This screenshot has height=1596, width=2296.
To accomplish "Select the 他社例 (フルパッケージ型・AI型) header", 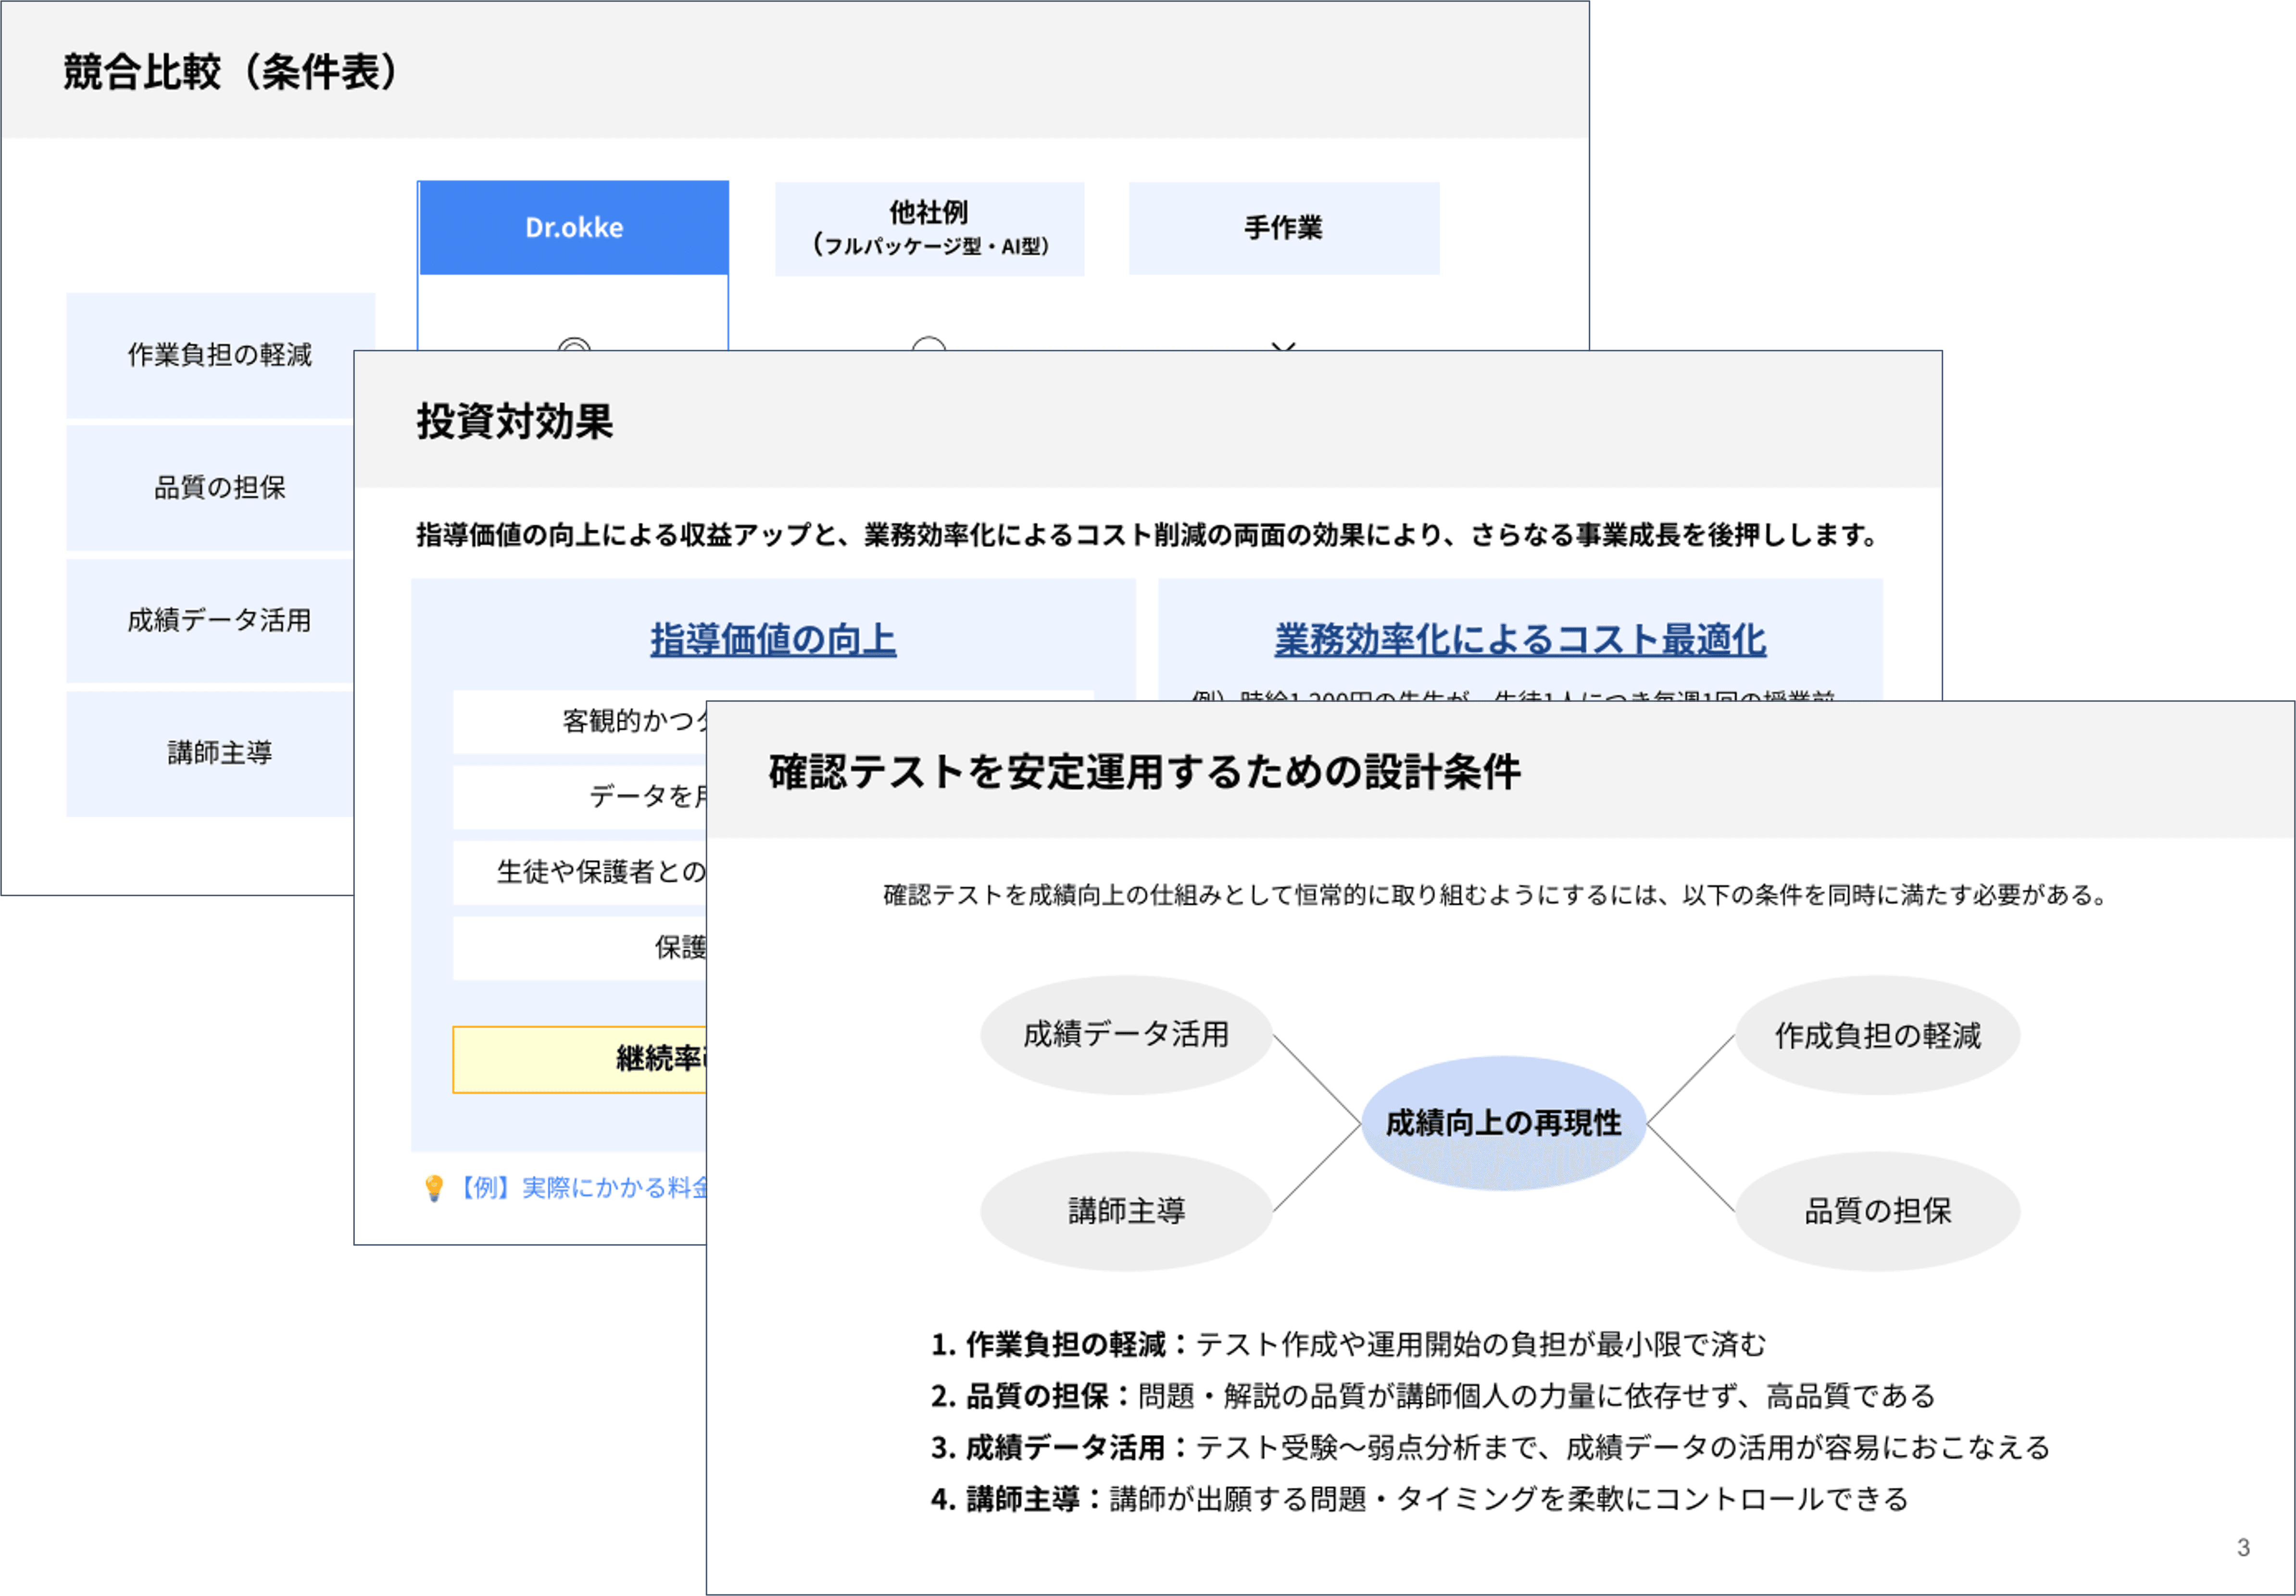I will click(929, 228).
